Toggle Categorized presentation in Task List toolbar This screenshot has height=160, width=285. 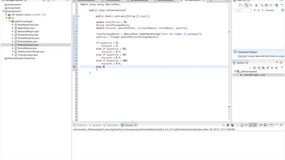[246, 5]
